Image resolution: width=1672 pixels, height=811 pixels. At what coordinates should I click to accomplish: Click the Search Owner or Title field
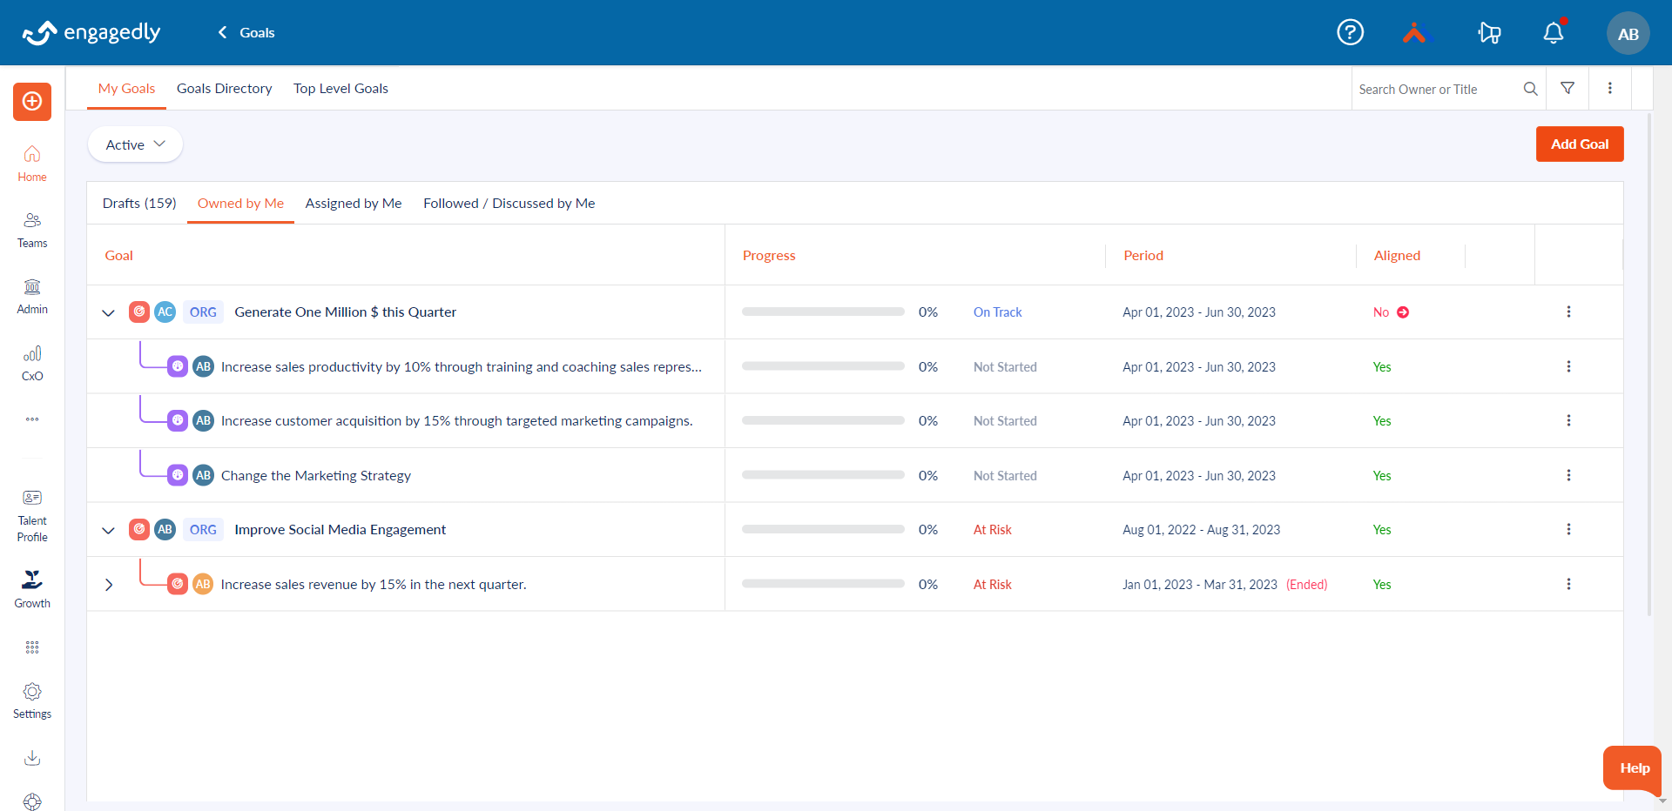[1435, 89]
